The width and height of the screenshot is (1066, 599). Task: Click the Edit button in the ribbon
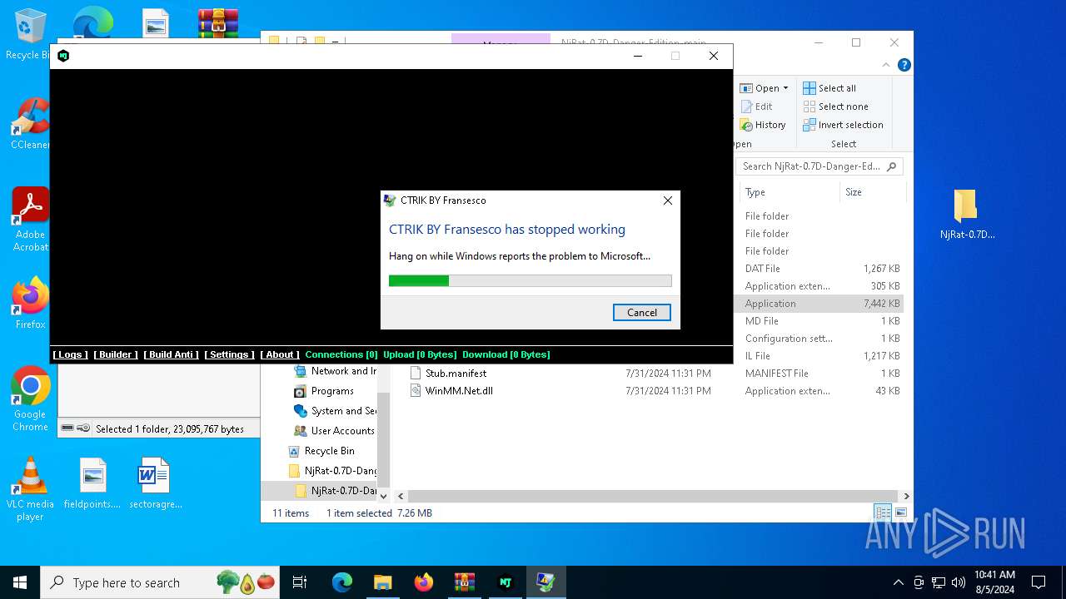pyautogui.click(x=756, y=106)
